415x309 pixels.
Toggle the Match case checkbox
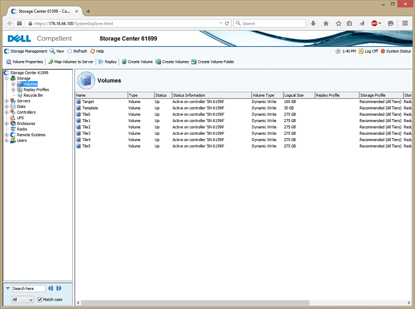(40, 299)
